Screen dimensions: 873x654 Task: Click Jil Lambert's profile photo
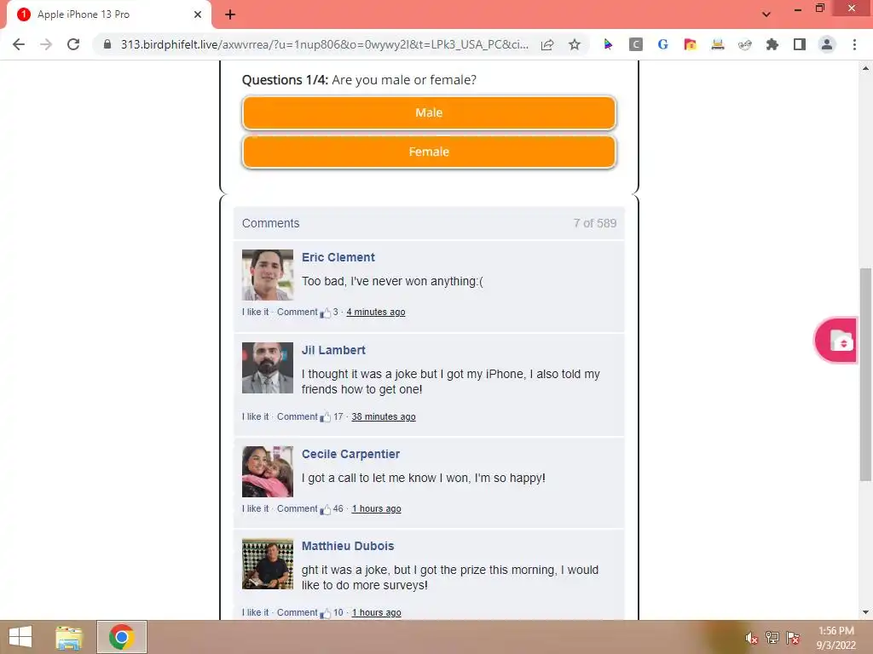(x=267, y=368)
